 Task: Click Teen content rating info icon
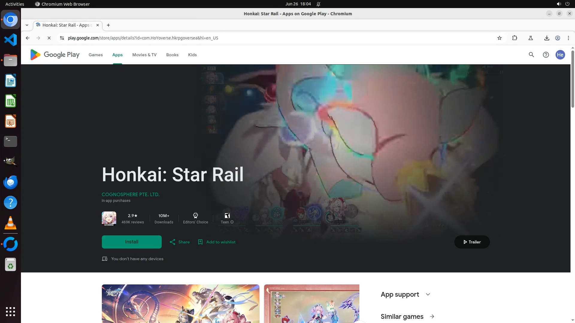232,222
